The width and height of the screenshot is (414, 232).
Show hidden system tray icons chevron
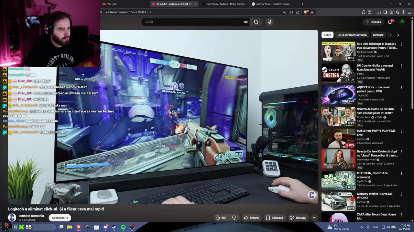[x=362, y=227]
